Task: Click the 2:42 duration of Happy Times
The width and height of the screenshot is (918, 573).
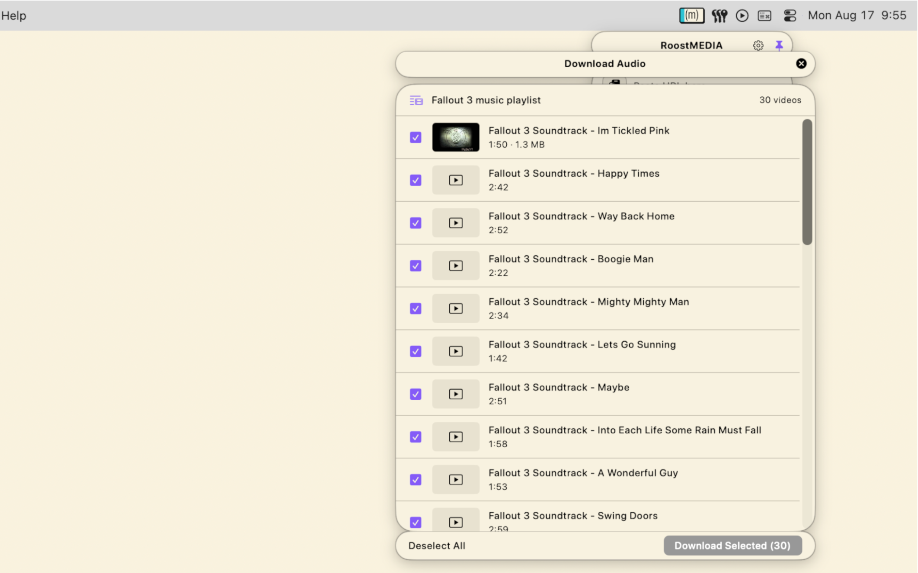Action: (x=498, y=188)
